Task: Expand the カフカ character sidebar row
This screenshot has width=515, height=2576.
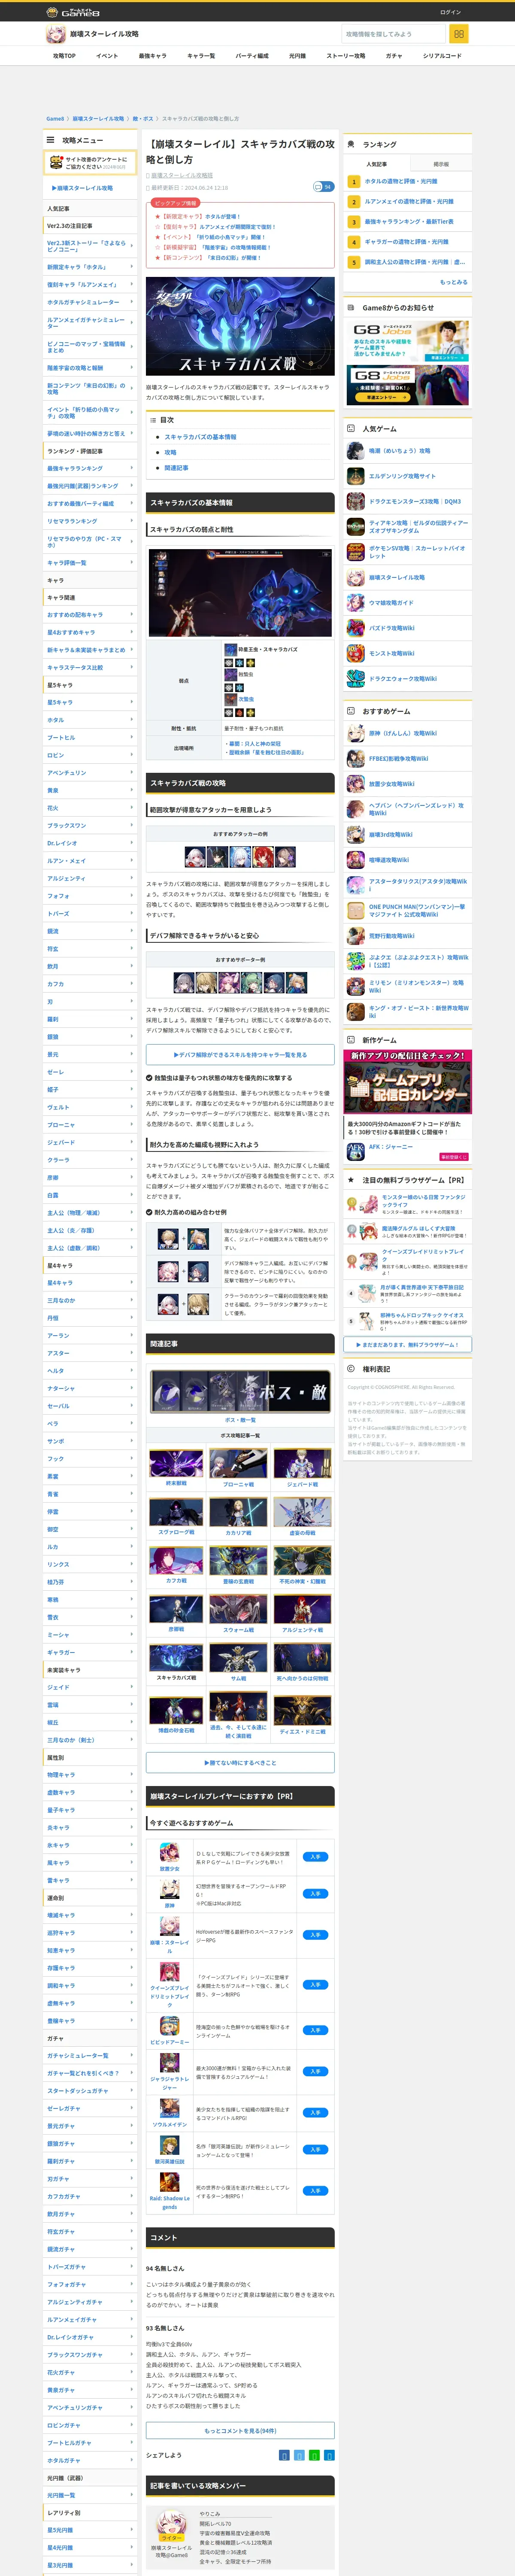Action: point(90,984)
